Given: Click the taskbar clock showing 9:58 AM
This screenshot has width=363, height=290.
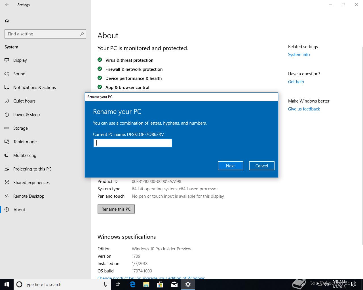Looking at the screenshot, I should 339,284.
